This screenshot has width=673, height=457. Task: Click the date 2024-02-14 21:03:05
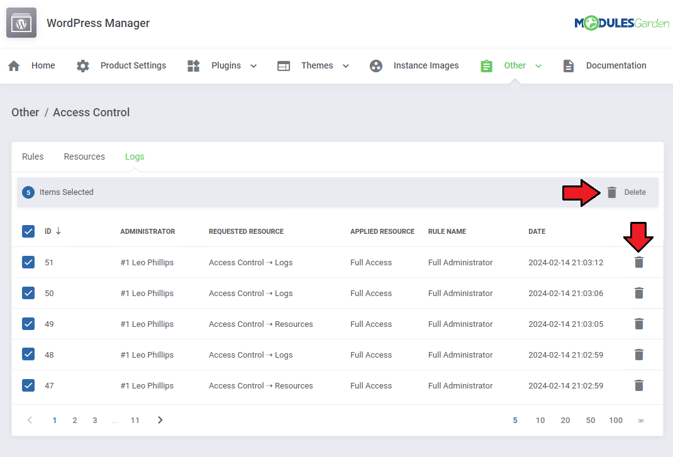click(x=565, y=324)
